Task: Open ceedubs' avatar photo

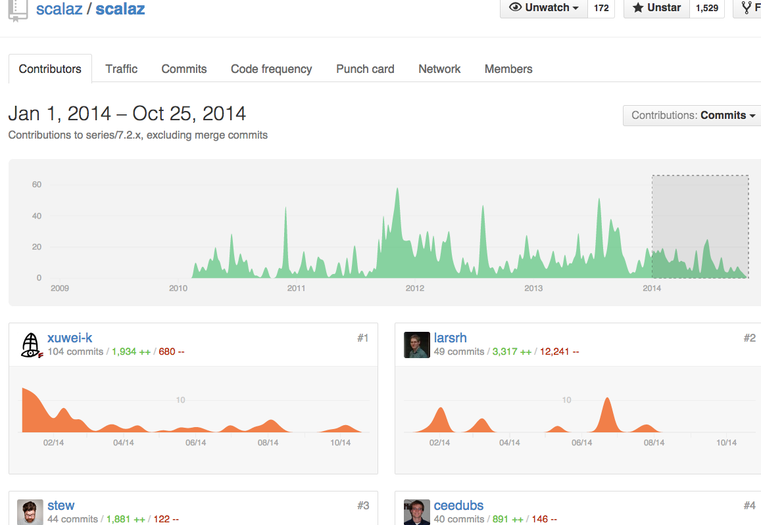Action: (417, 513)
